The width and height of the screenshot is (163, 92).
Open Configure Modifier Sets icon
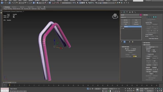pyautogui.click(x=132, y=42)
